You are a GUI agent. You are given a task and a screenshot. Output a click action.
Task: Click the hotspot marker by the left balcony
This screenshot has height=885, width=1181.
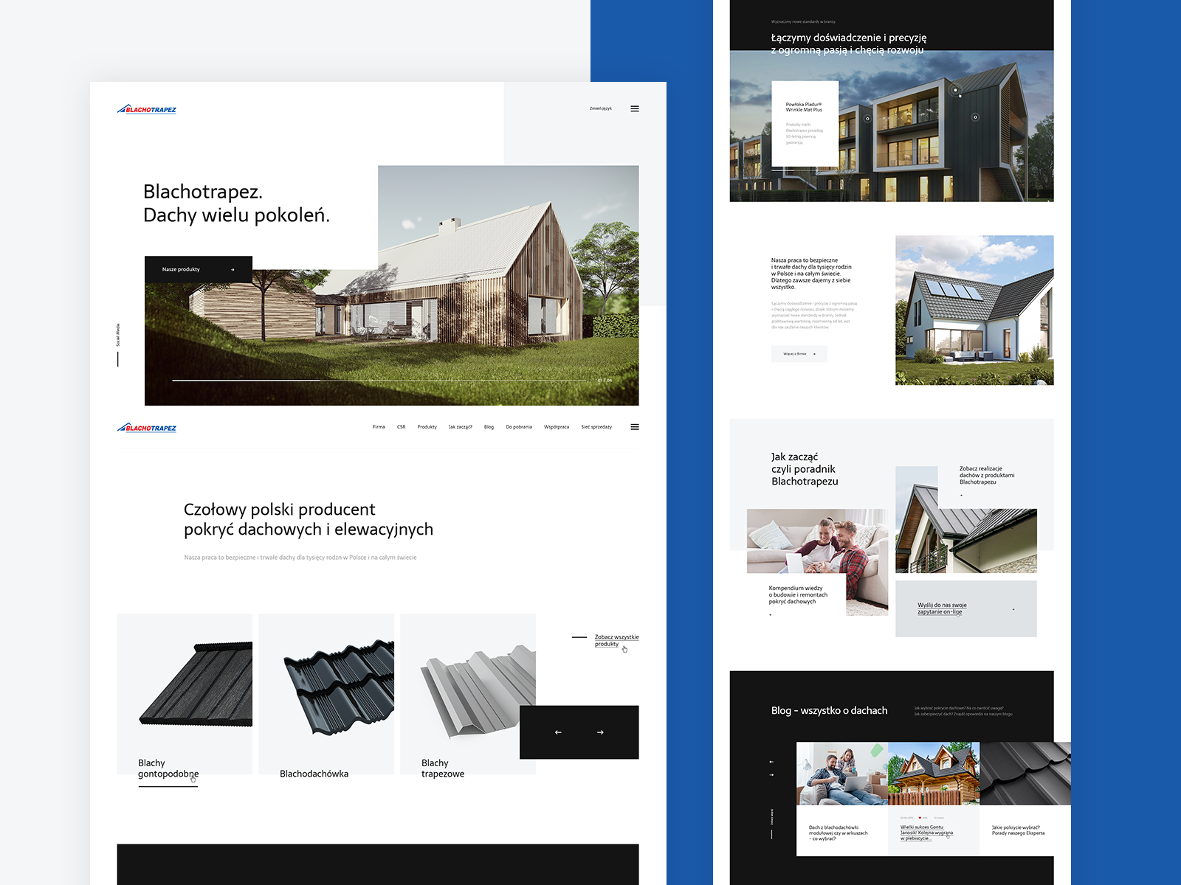tap(867, 118)
